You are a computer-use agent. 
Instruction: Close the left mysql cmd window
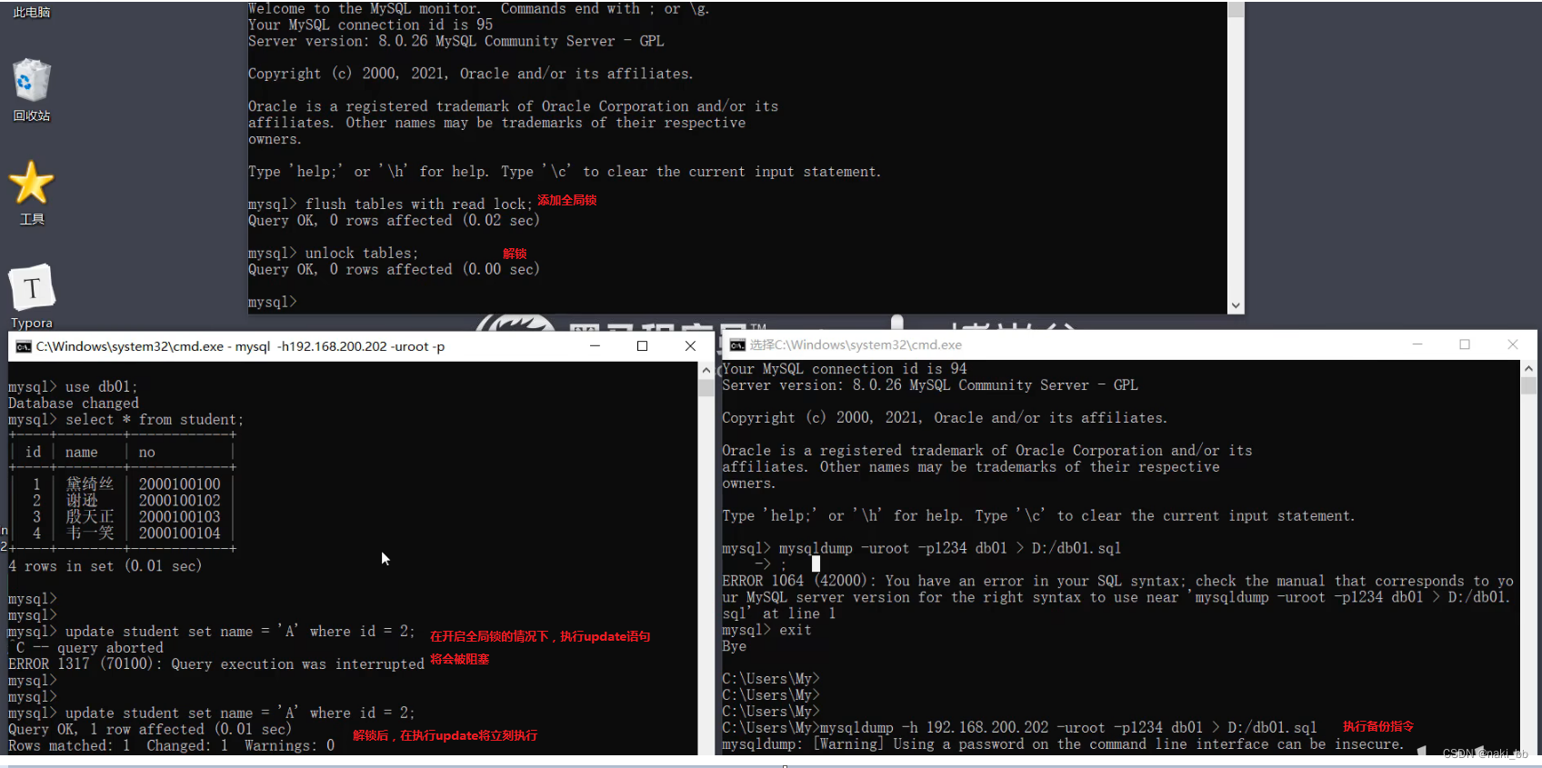pos(690,346)
